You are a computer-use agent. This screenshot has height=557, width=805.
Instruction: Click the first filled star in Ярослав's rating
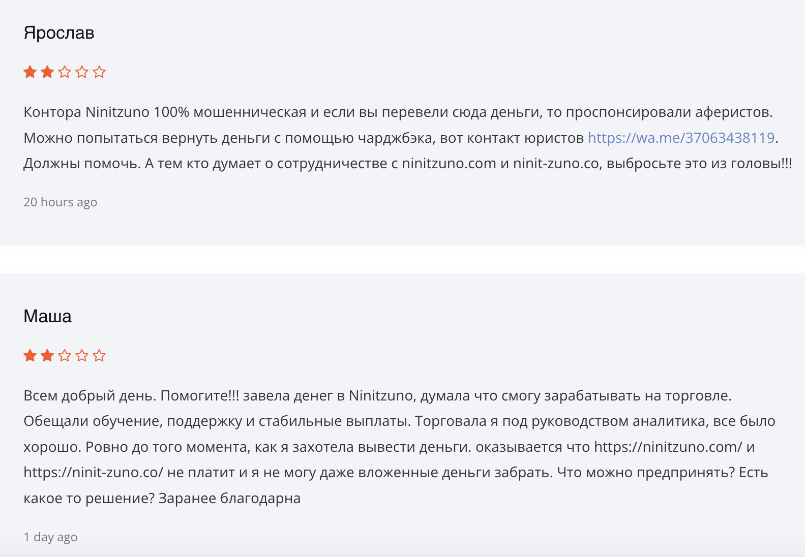tap(30, 72)
